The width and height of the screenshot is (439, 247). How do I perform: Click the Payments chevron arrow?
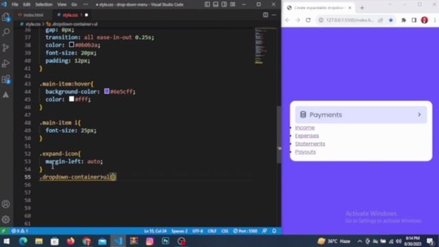pos(419,115)
